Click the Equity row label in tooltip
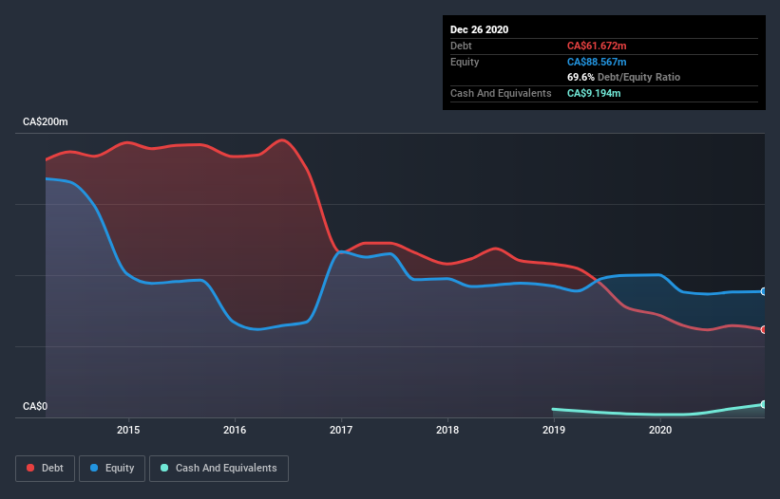This screenshot has width=780, height=499. [x=465, y=62]
